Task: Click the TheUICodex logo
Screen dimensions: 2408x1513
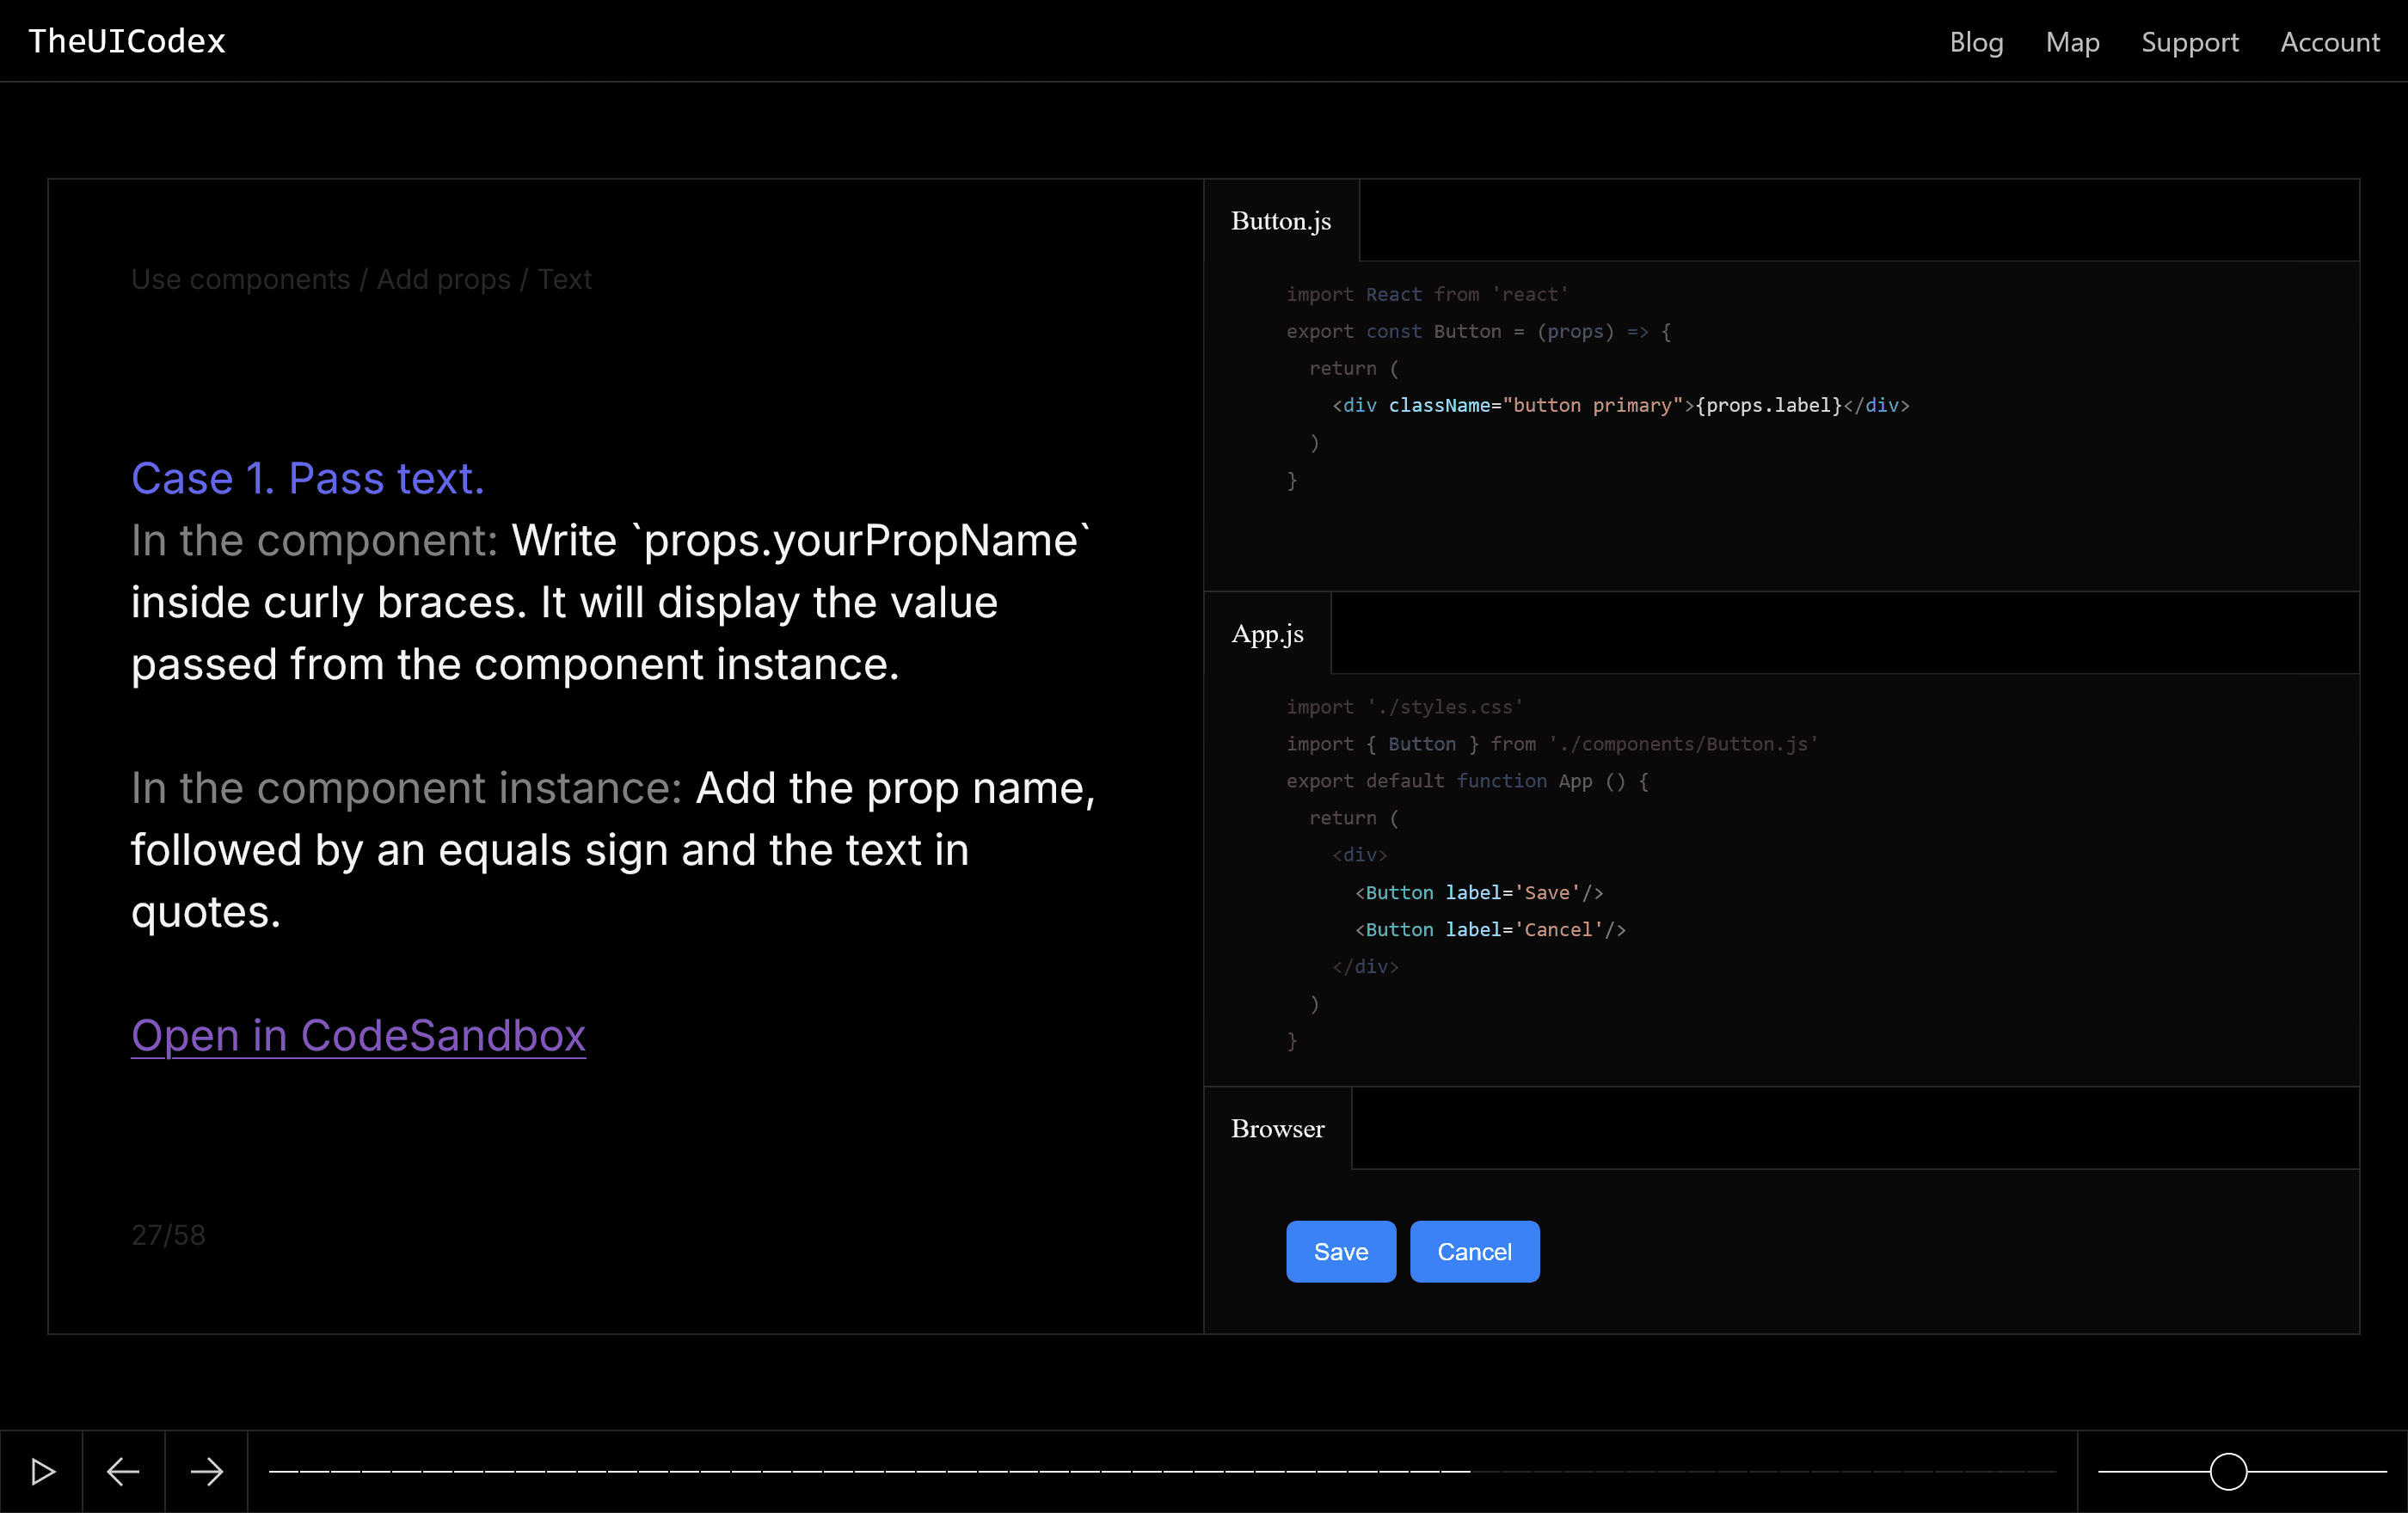Action: 127,41
